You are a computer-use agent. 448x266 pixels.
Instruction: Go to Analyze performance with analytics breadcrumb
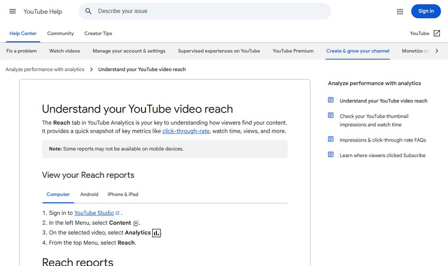point(45,69)
